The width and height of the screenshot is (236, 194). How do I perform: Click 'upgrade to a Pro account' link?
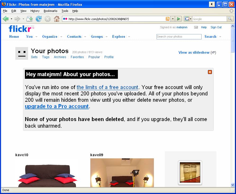(57, 106)
